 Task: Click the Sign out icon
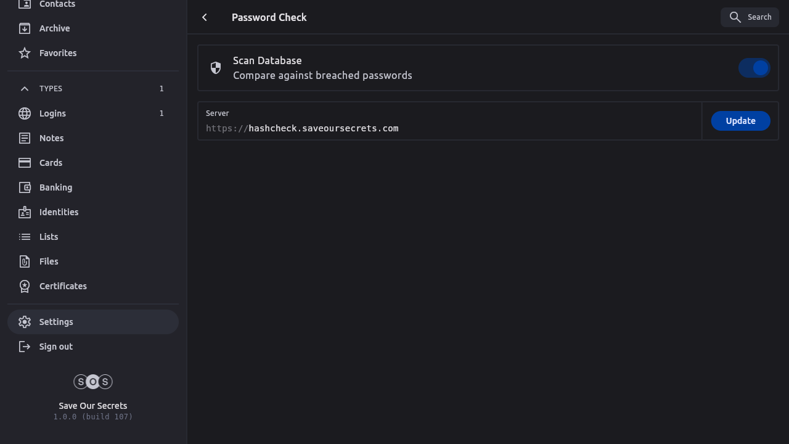(x=25, y=347)
